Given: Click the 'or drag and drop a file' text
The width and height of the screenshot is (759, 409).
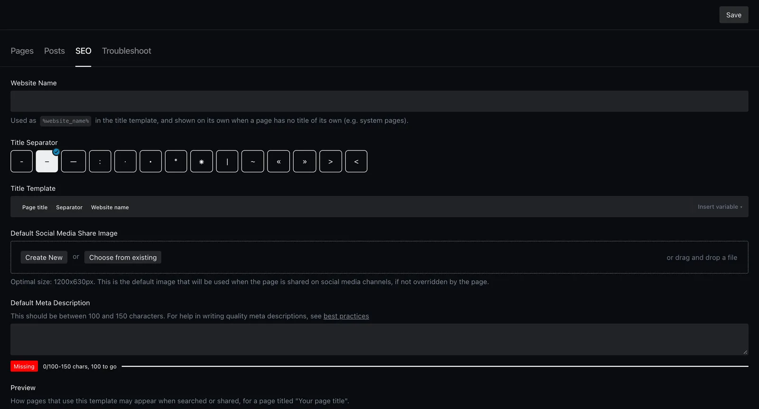Looking at the screenshot, I should click(702, 257).
